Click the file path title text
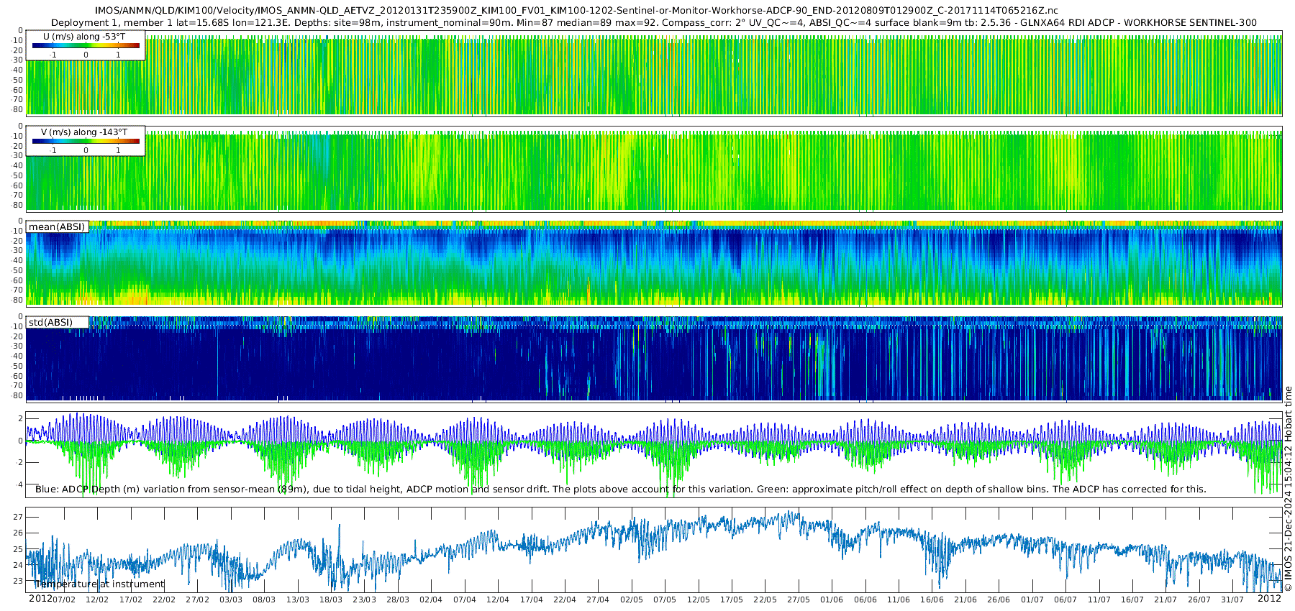 tap(576, 11)
